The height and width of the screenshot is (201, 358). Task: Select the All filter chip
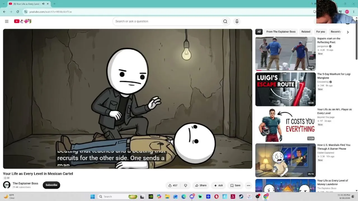tap(259, 32)
